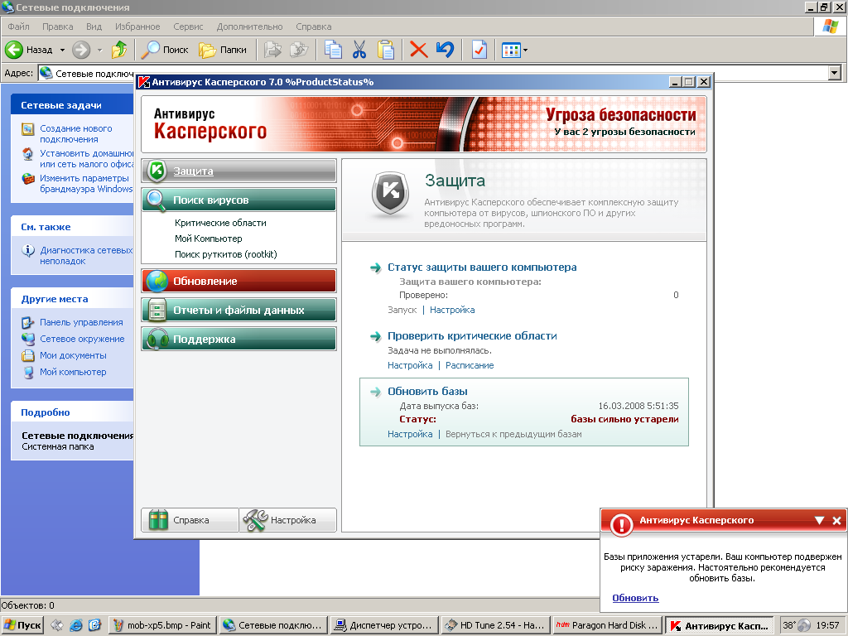Select Критические области scan task

point(220,223)
